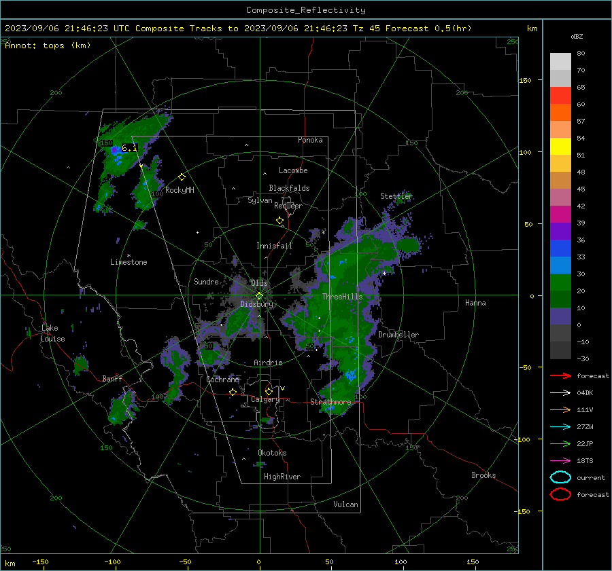Image resolution: width=612 pixels, height=571 pixels.
Task: Click the Strathmore label
Action: click(330, 402)
